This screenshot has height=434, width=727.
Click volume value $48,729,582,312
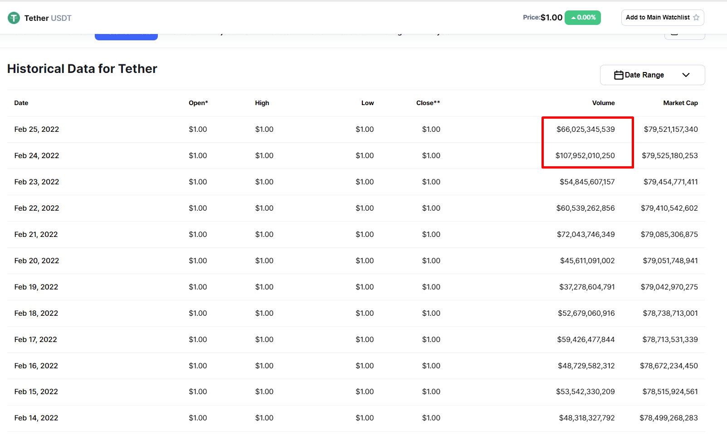click(x=586, y=366)
